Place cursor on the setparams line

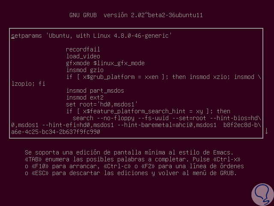[x=92, y=36]
